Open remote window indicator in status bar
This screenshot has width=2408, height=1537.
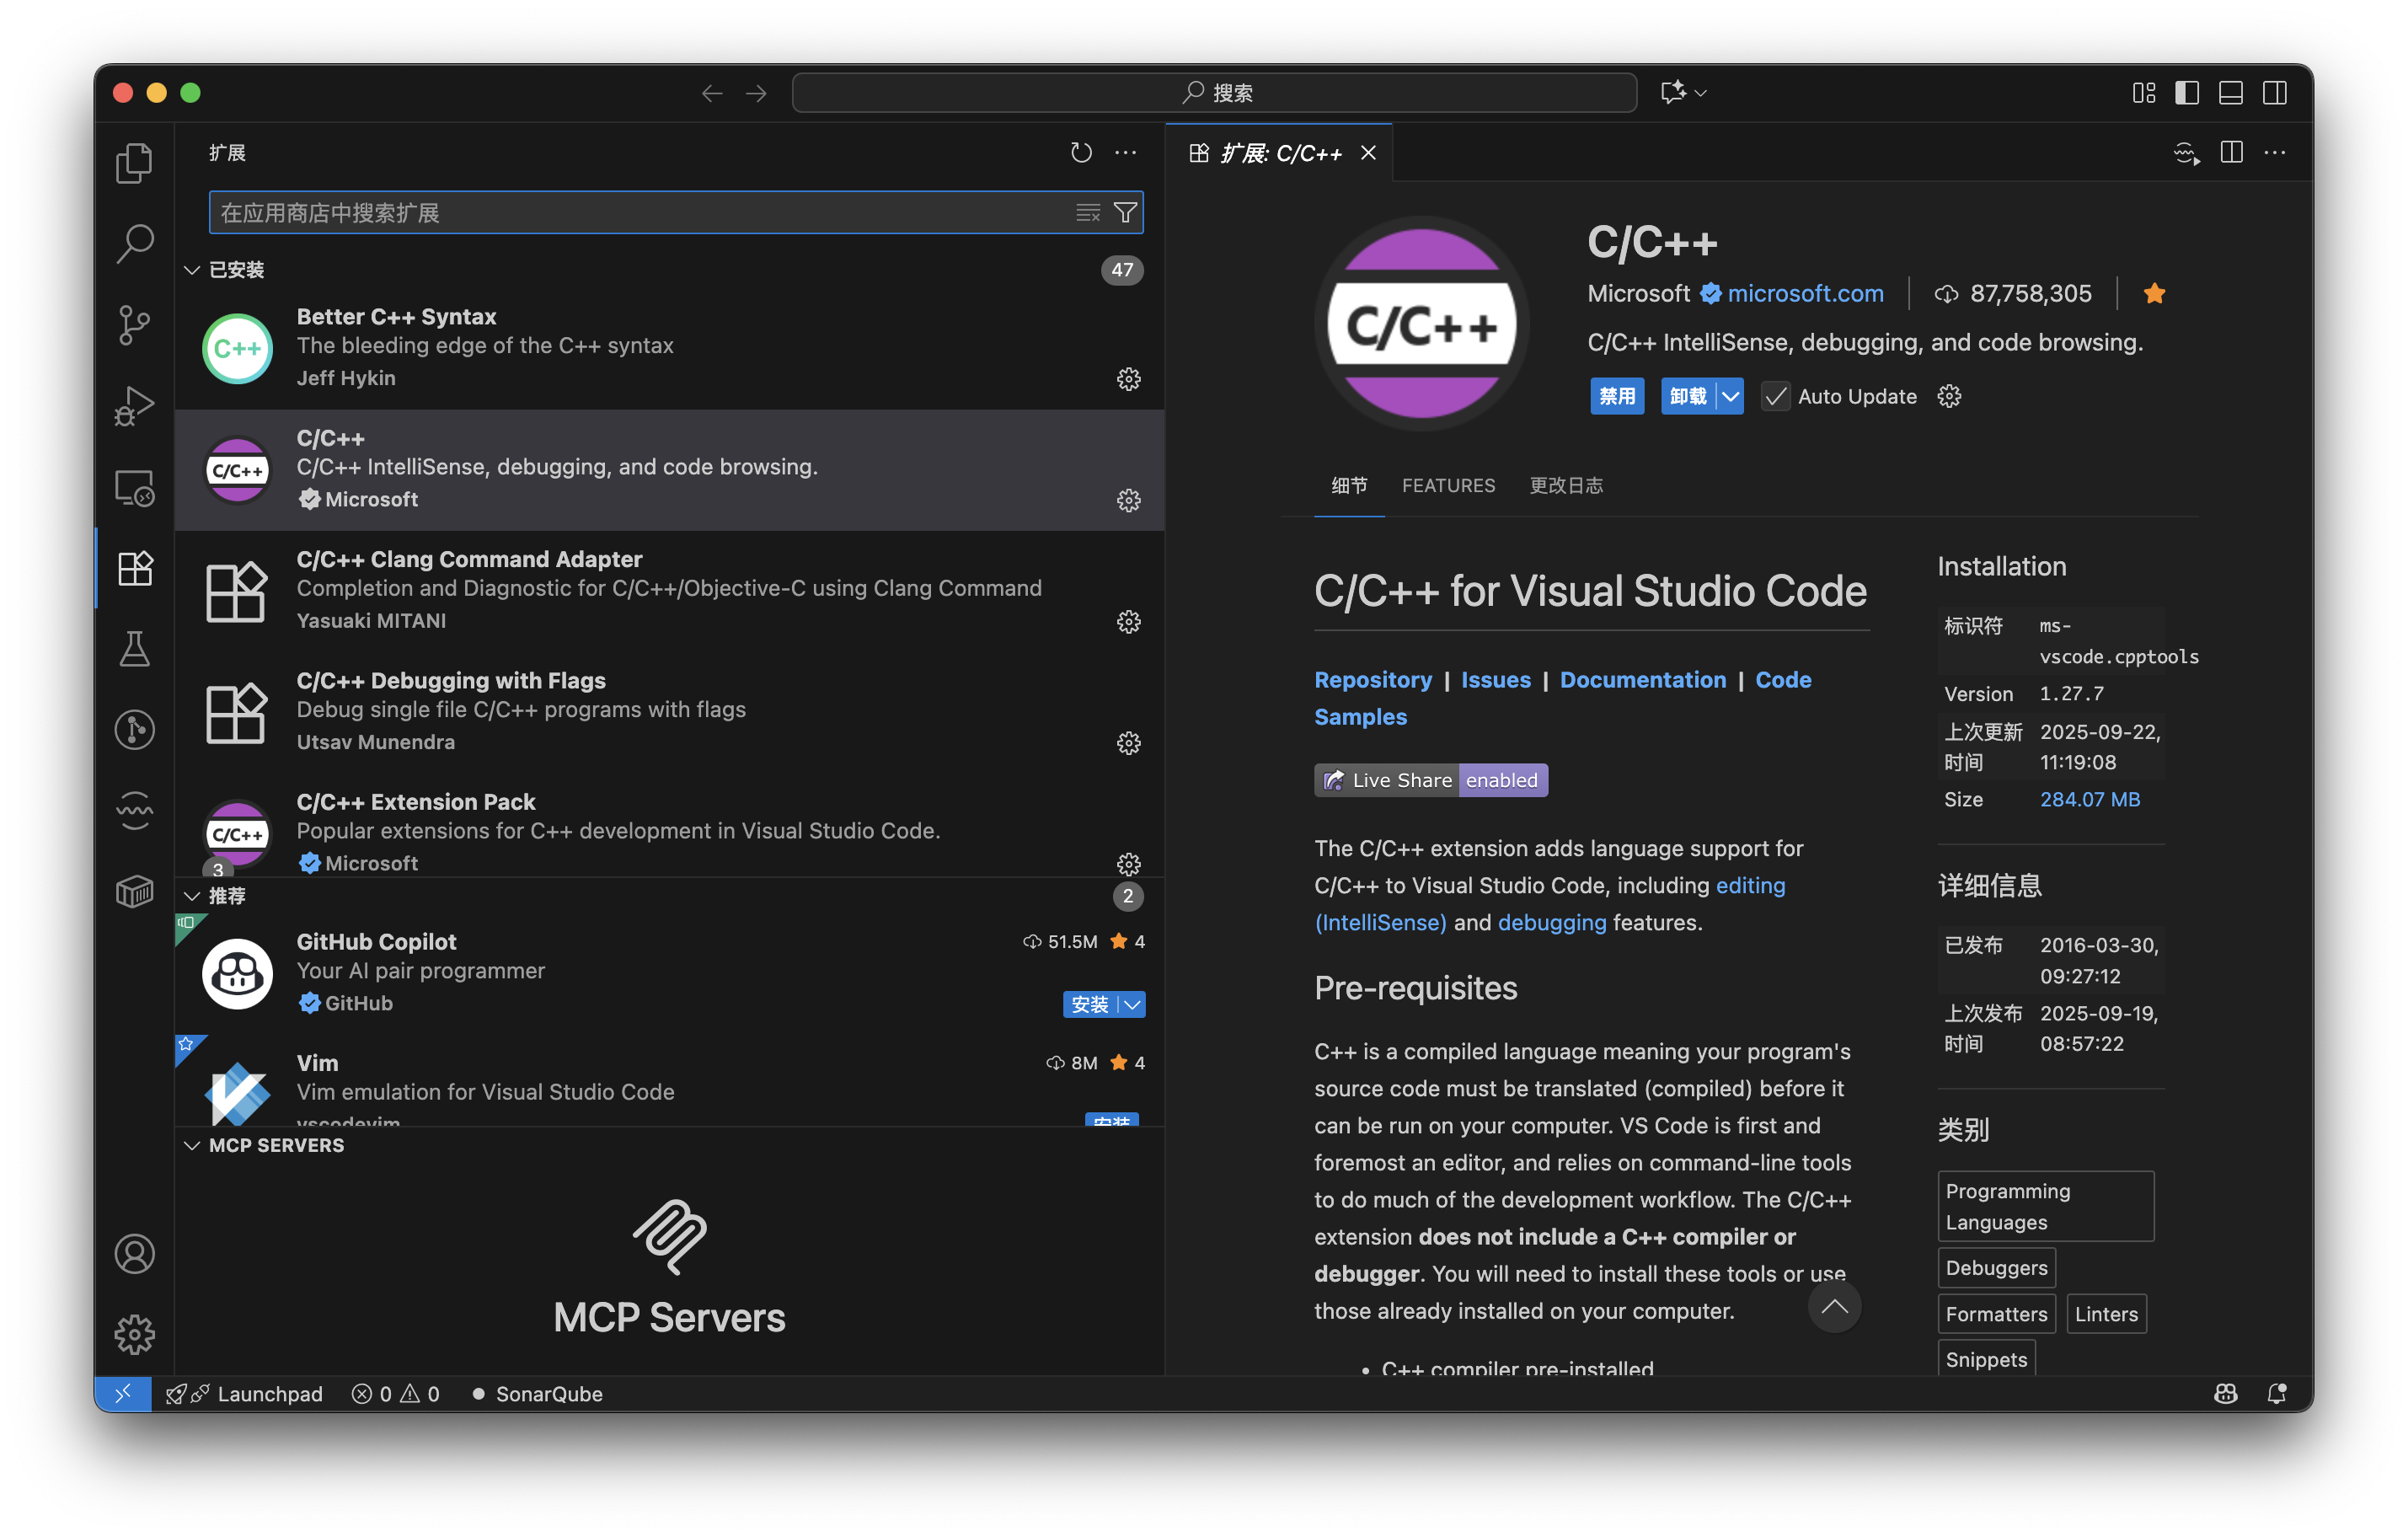(122, 1394)
